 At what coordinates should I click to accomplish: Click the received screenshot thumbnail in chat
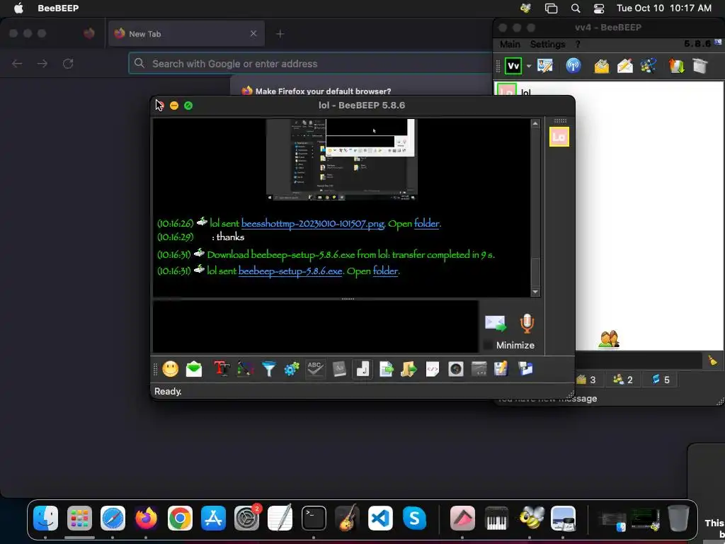coord(342,159)
